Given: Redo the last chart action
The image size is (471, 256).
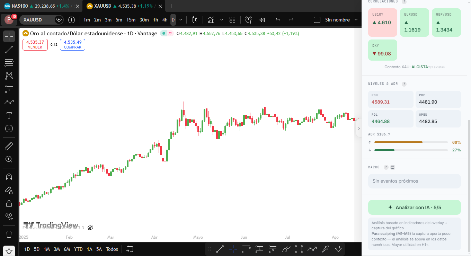Looking at the screenshot, I should coord(291,20).
